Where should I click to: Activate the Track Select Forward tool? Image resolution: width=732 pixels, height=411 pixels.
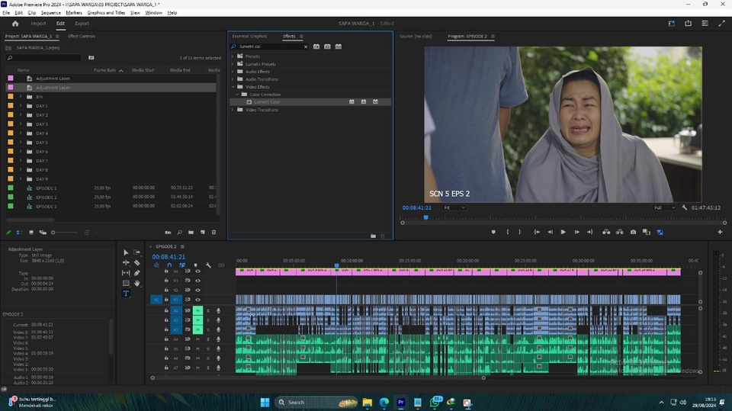click(x=136, y=252)
